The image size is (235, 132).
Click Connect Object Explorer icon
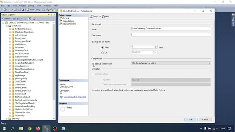pyautogui.click(x=15, y=19)
